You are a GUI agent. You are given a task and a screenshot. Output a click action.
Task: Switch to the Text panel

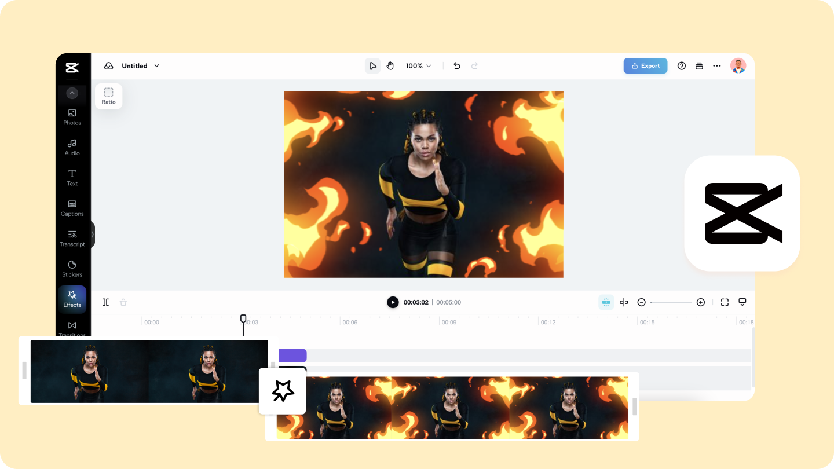[x=72, y=177]
